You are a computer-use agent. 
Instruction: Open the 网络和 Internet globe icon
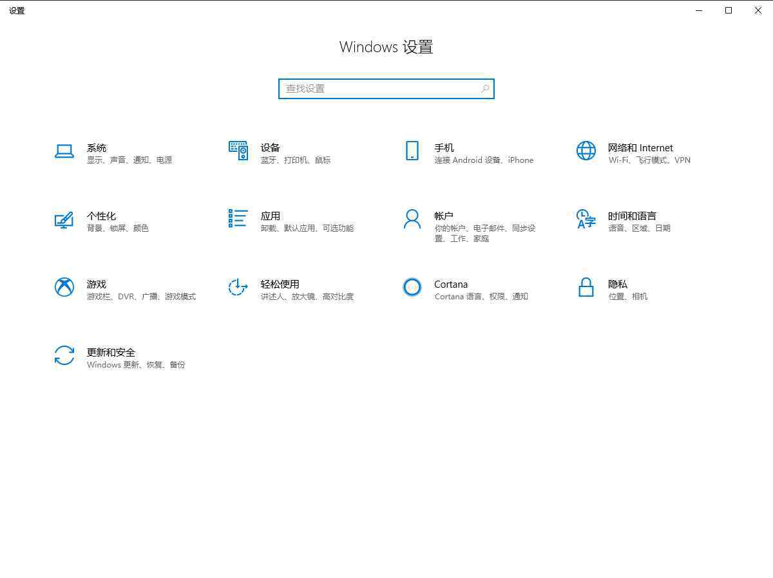586,151
